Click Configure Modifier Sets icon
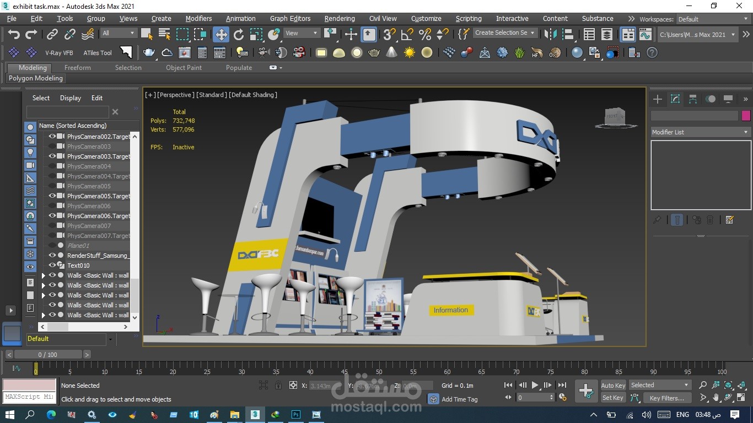 point(730,220)
